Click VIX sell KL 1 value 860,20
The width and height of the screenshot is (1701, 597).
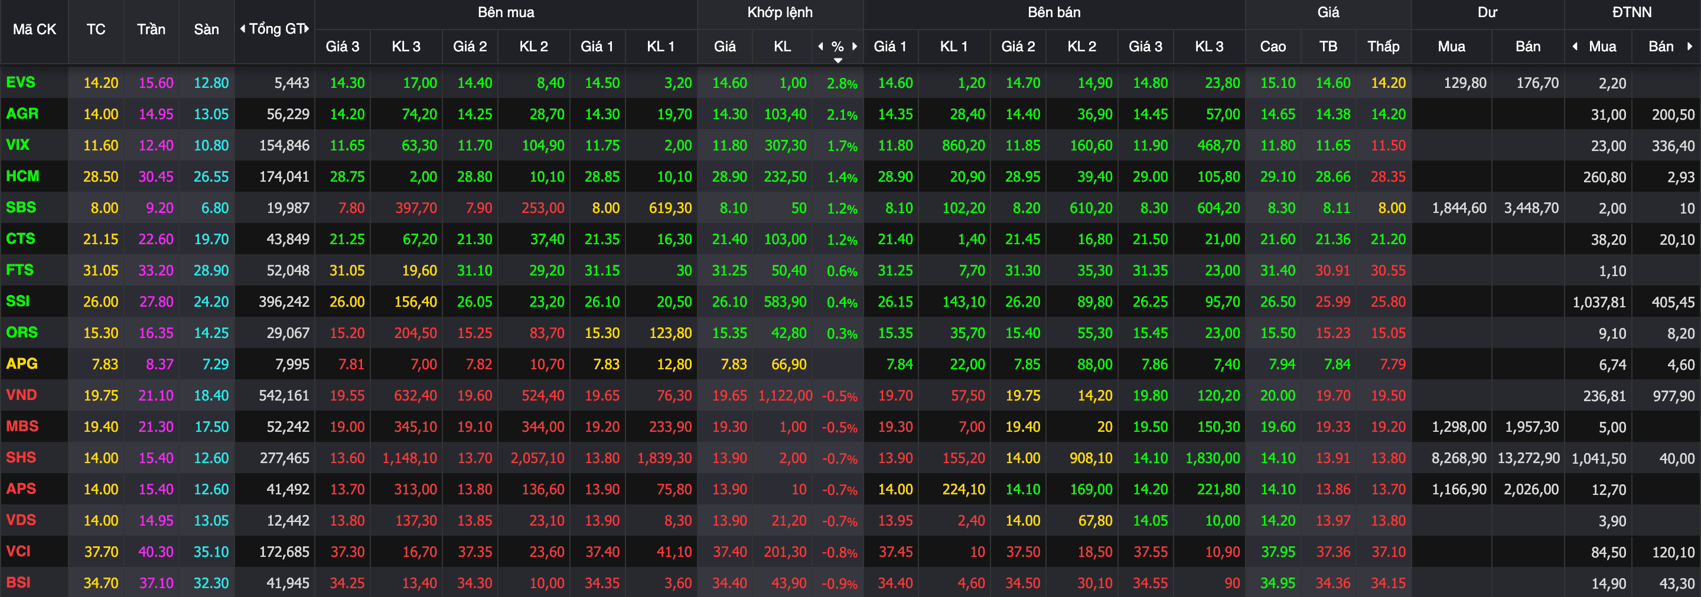click(x=963, y=146)
